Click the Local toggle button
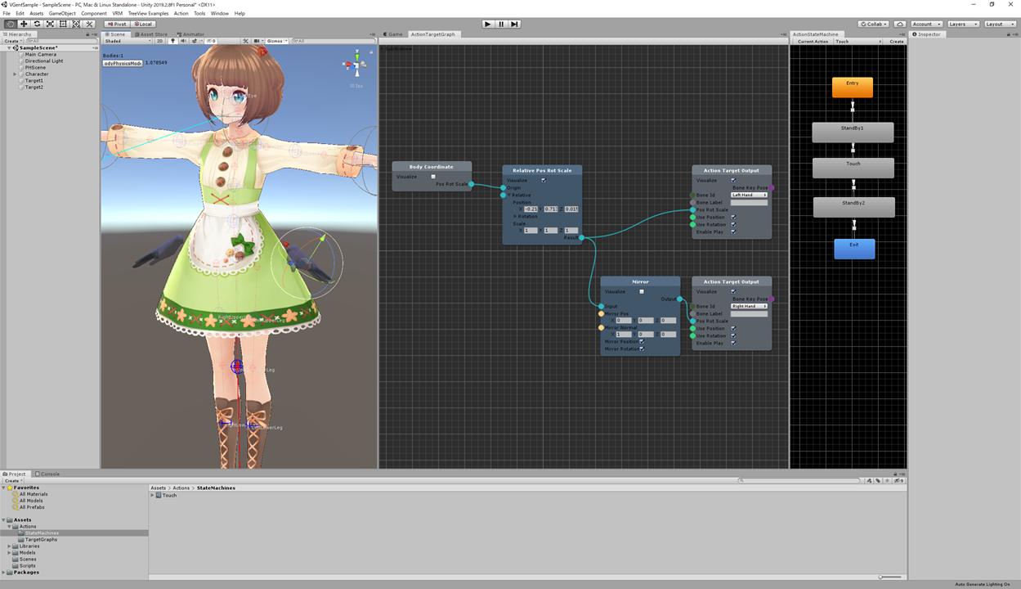Screen dimensions: 1021x589 pyautogui.click(x=142, y=24)
